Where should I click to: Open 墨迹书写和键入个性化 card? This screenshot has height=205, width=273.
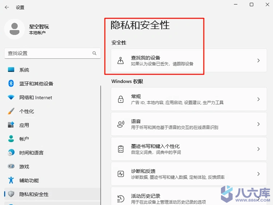pyautogui.click(x=189, y=149)
